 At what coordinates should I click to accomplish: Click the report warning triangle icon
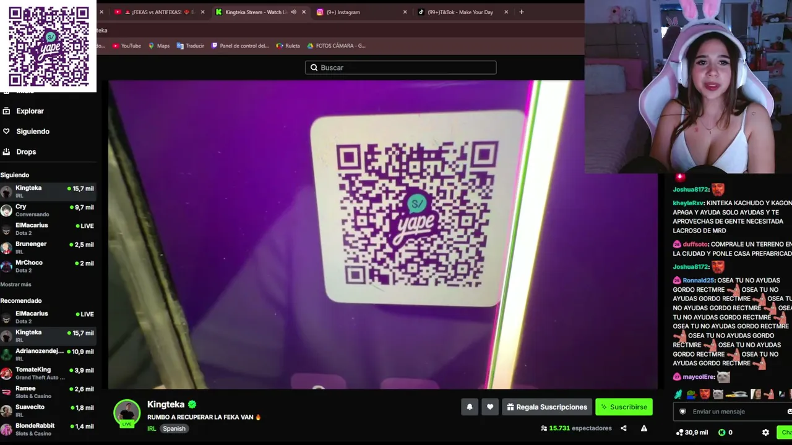point(644,428)
